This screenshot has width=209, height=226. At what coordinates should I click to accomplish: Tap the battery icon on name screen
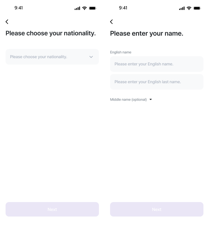pyautogui.click(x=197, y=8)
